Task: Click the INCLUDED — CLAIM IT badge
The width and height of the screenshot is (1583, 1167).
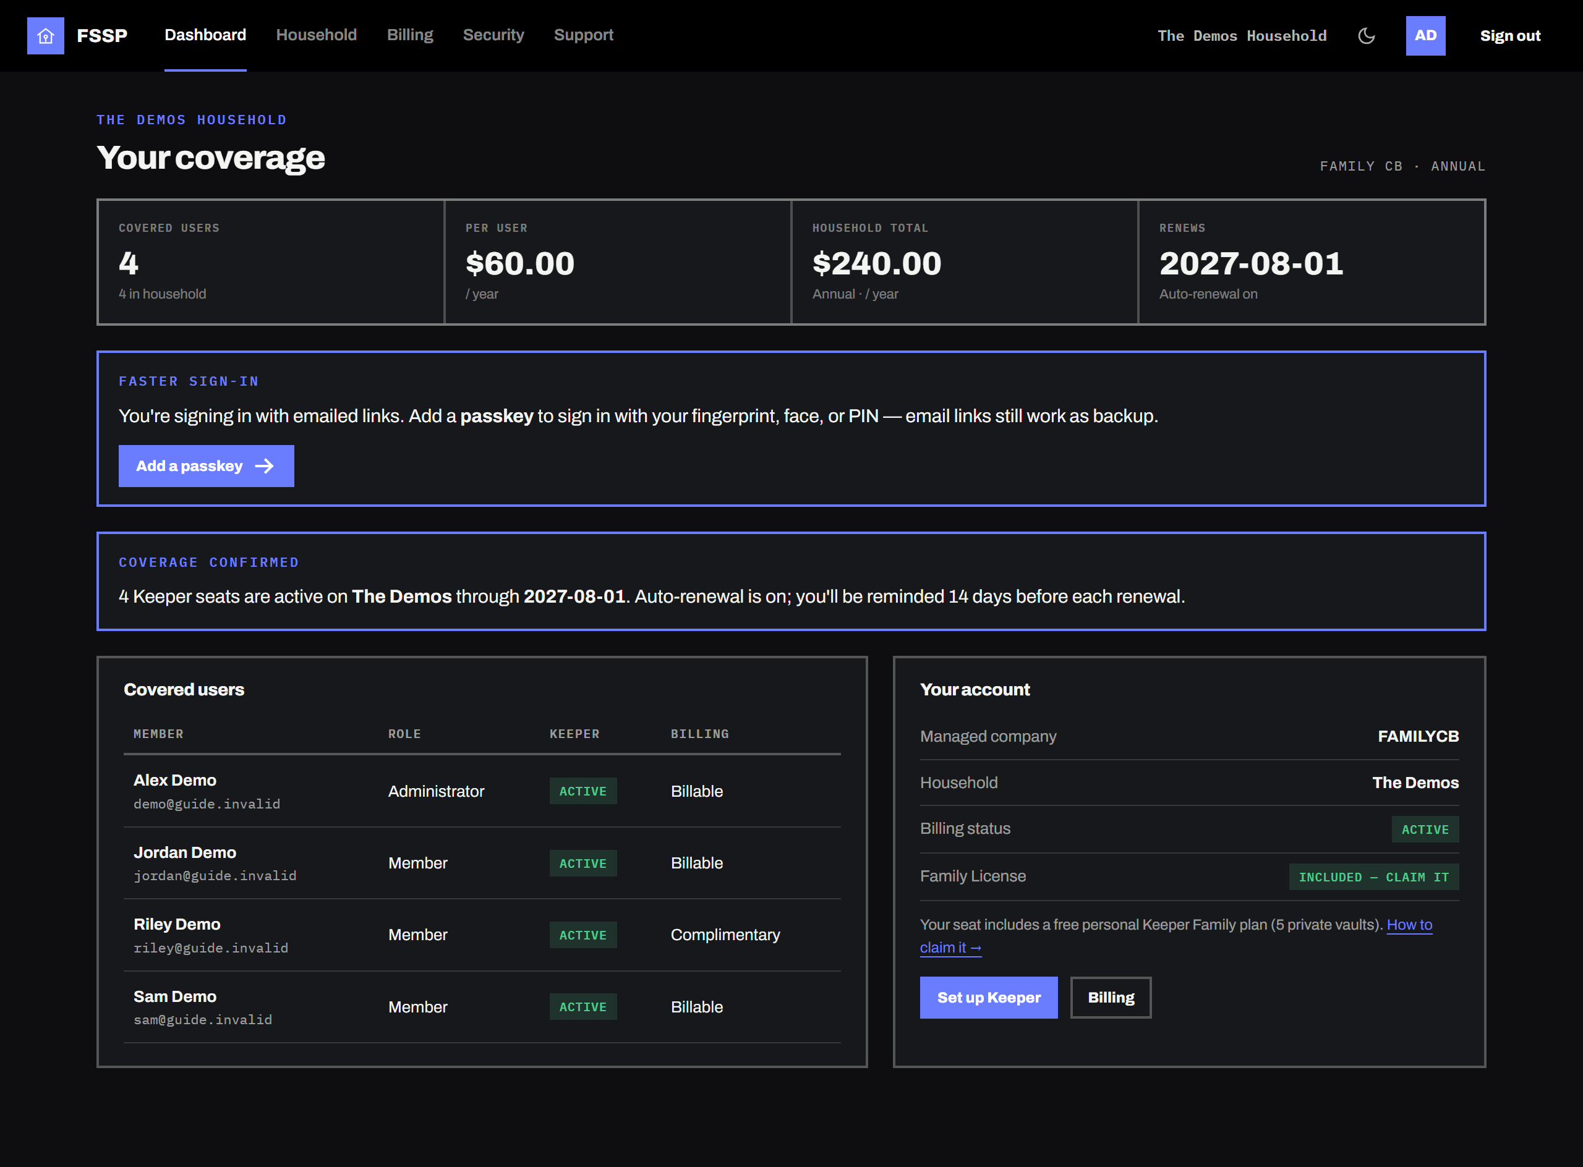Action: point(1373,876)
